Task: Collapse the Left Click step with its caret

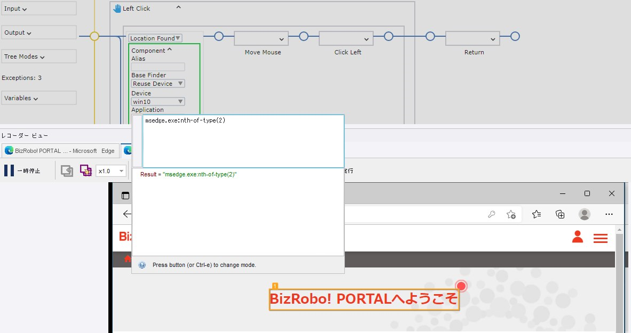Action: [179, 7]
